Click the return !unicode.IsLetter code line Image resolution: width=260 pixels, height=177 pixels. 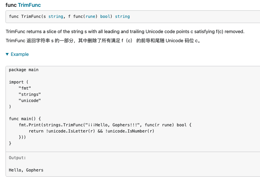point(91,131)
